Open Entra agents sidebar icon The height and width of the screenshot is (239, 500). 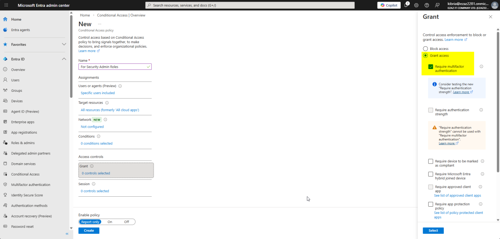5,30
